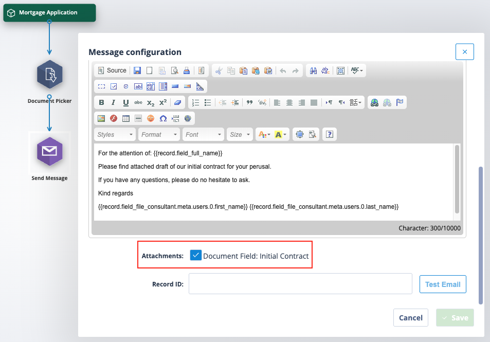The image size is (490, 342).
Task: Select the Send Message workflow node
Action: 50,152
